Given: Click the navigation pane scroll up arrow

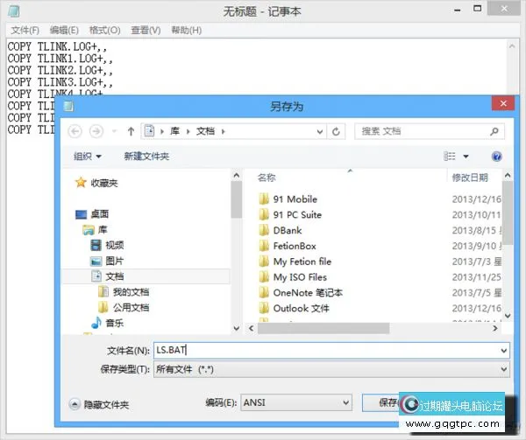Looking at the screenshot, I should (x=237, y=175).
